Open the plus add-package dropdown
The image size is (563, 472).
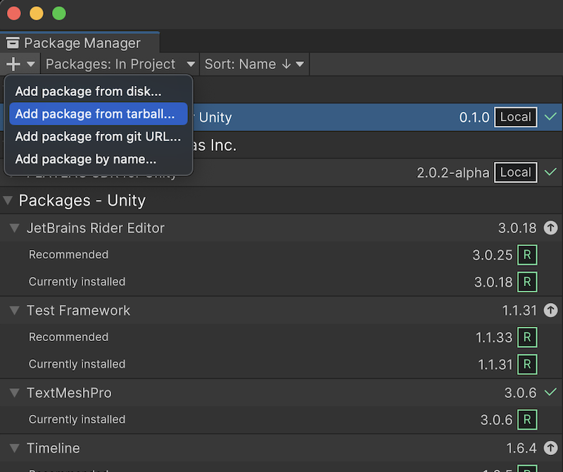(20, 64)
